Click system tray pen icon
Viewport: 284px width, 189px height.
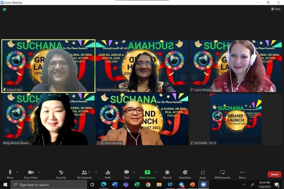point(252,185)
